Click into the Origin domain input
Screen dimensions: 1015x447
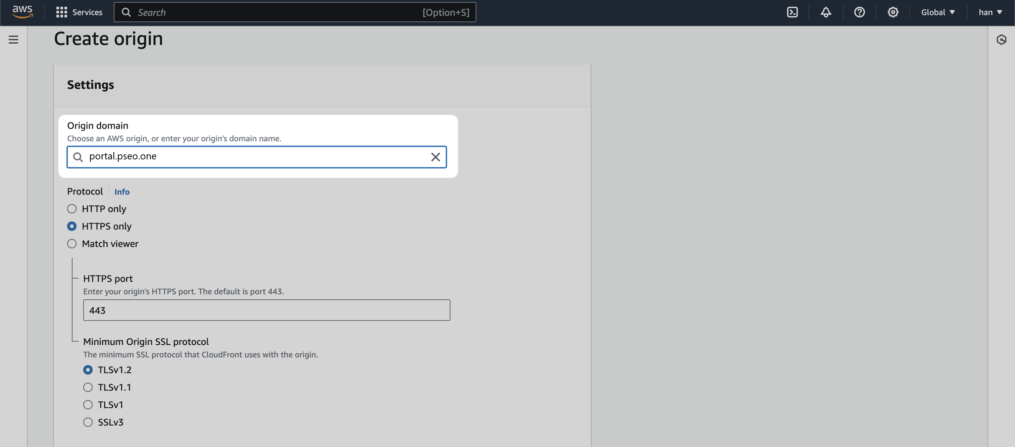click(256, 157)
